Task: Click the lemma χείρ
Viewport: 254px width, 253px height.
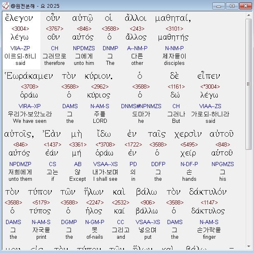Action: coord(188,153)
